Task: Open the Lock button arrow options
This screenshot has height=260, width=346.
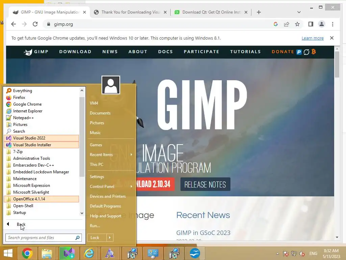Action: tap(110, 238)
